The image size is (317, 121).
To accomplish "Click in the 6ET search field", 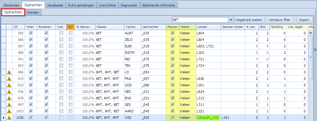I will click(x=200, y=20).
